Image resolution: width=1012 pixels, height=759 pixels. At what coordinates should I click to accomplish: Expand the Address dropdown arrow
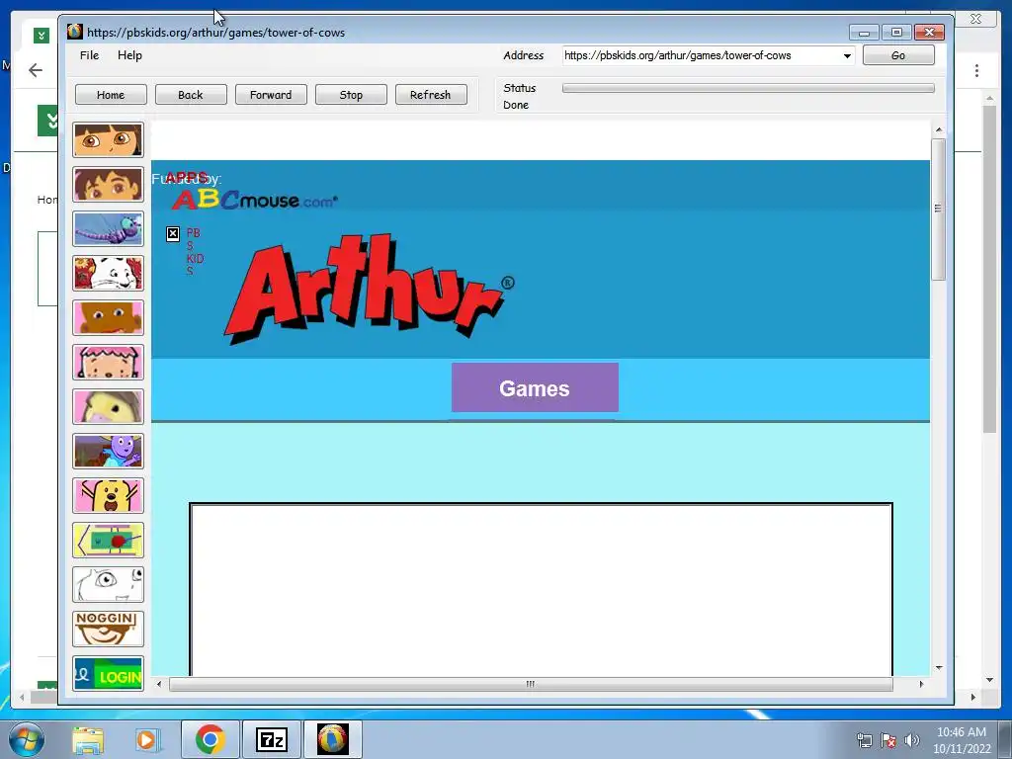(847, 56)
